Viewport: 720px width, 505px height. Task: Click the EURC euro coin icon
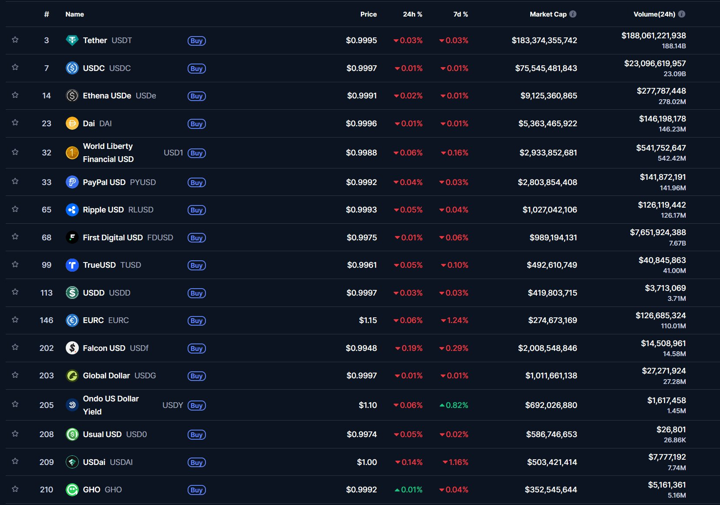[x=72, y=320]
